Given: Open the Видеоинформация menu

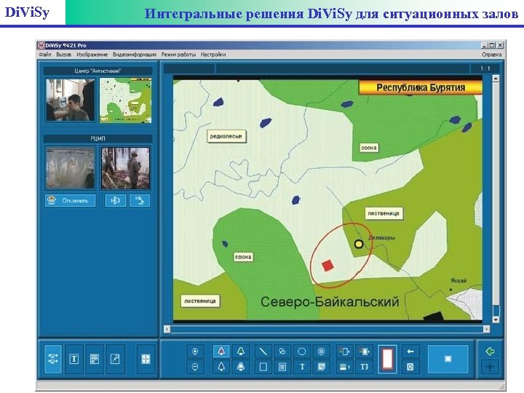Looking at the screenshot, I should pos(135,54).
